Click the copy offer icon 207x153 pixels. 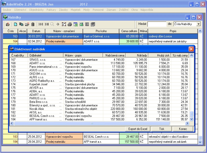pyautogui.click(x=21, y=24)
